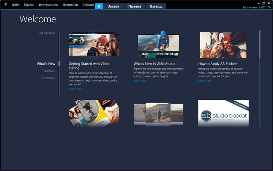This screenshot has height=171, width=273.
Task: Open the Get More section
Action: pyautogui.click(x=48, y=78)
